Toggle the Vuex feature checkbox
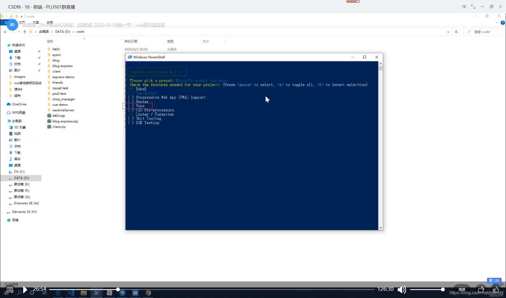 (131, 106)
